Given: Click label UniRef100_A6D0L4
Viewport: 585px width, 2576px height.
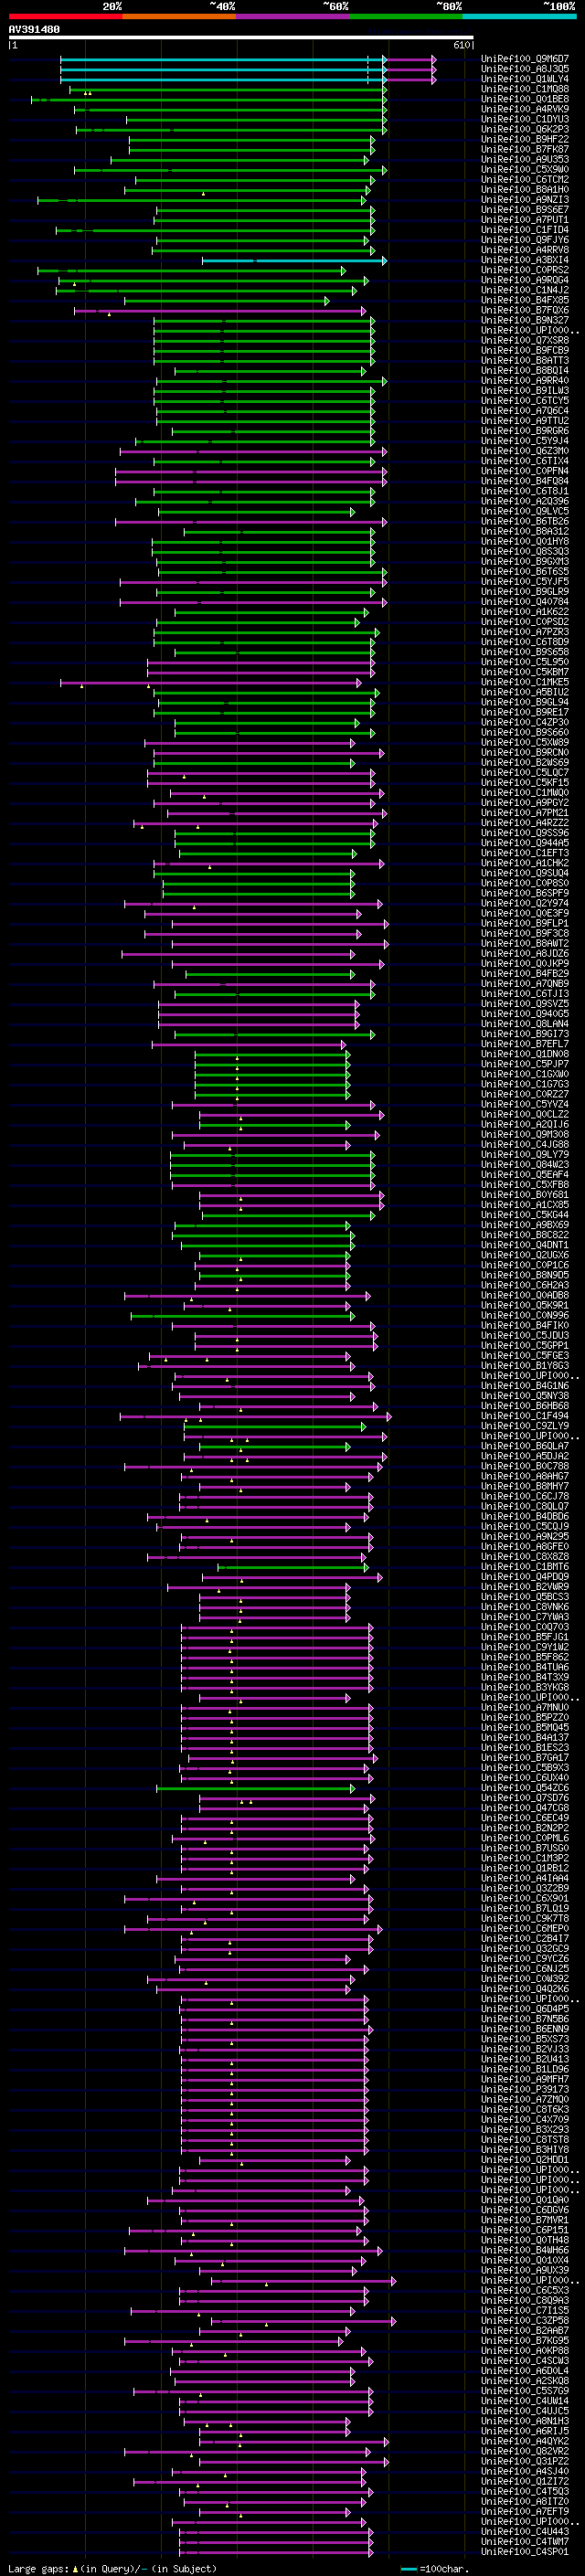Looking at the screenshot, I should coord(525,2370).
